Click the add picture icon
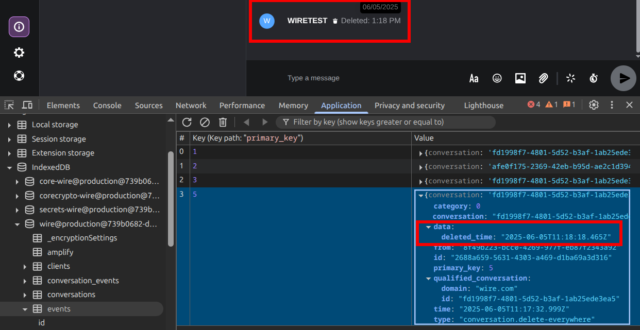Screen dimensions: 640x330 pyautogui.click(x=520, y=78)
